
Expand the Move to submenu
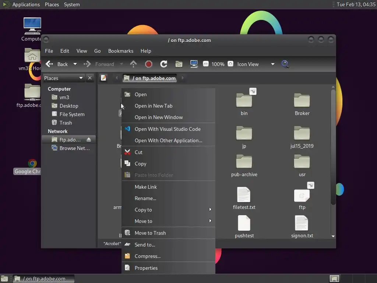point(168,221)
